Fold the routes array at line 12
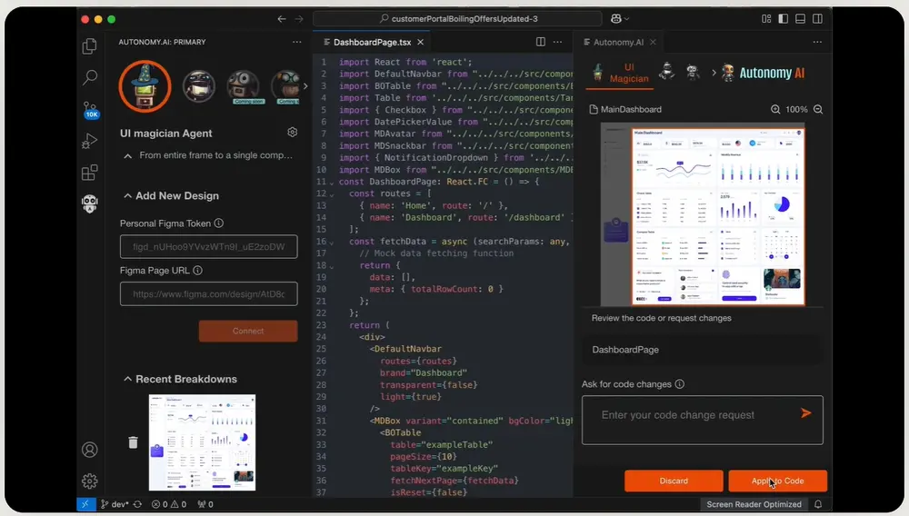 pos(332,194)
